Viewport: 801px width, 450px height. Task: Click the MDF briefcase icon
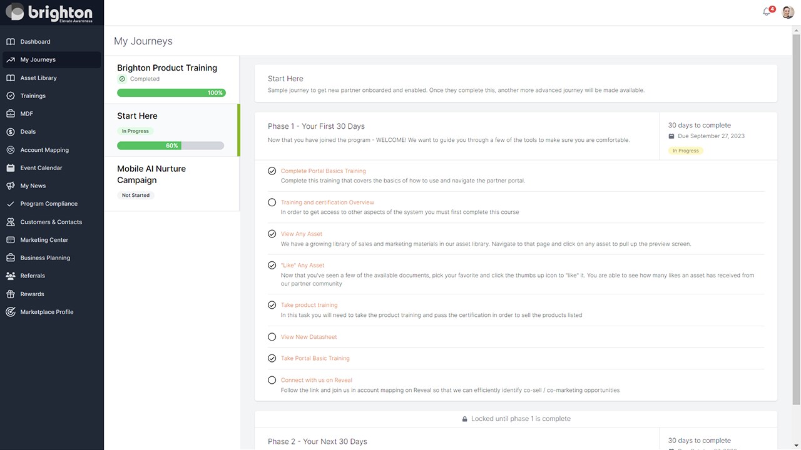[x=10, y=114]
